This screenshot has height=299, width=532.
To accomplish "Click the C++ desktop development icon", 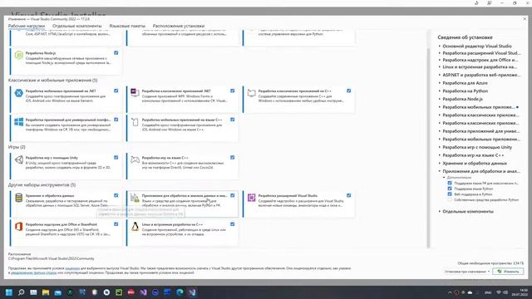I will [x=251, y=92].
